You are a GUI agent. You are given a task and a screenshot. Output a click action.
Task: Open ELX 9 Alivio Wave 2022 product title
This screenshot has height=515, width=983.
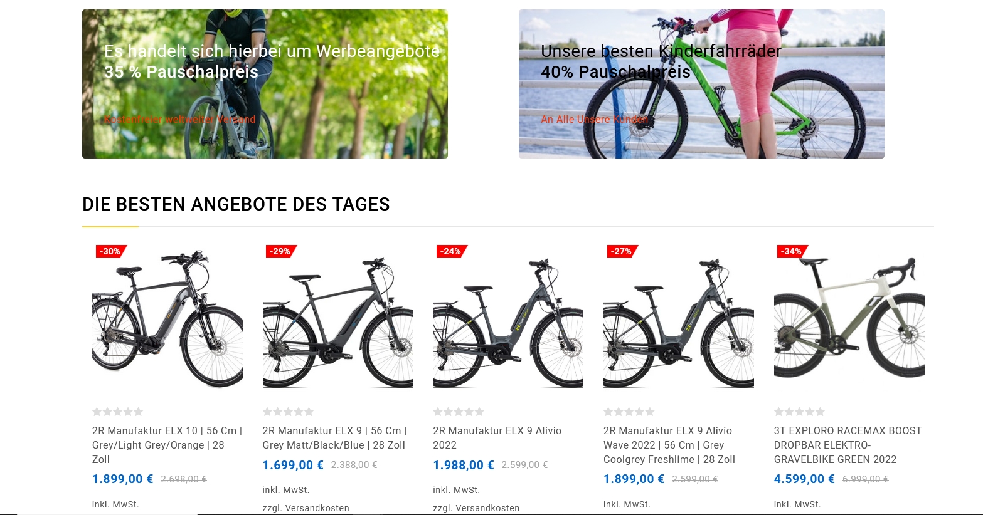tap(669, 445)
